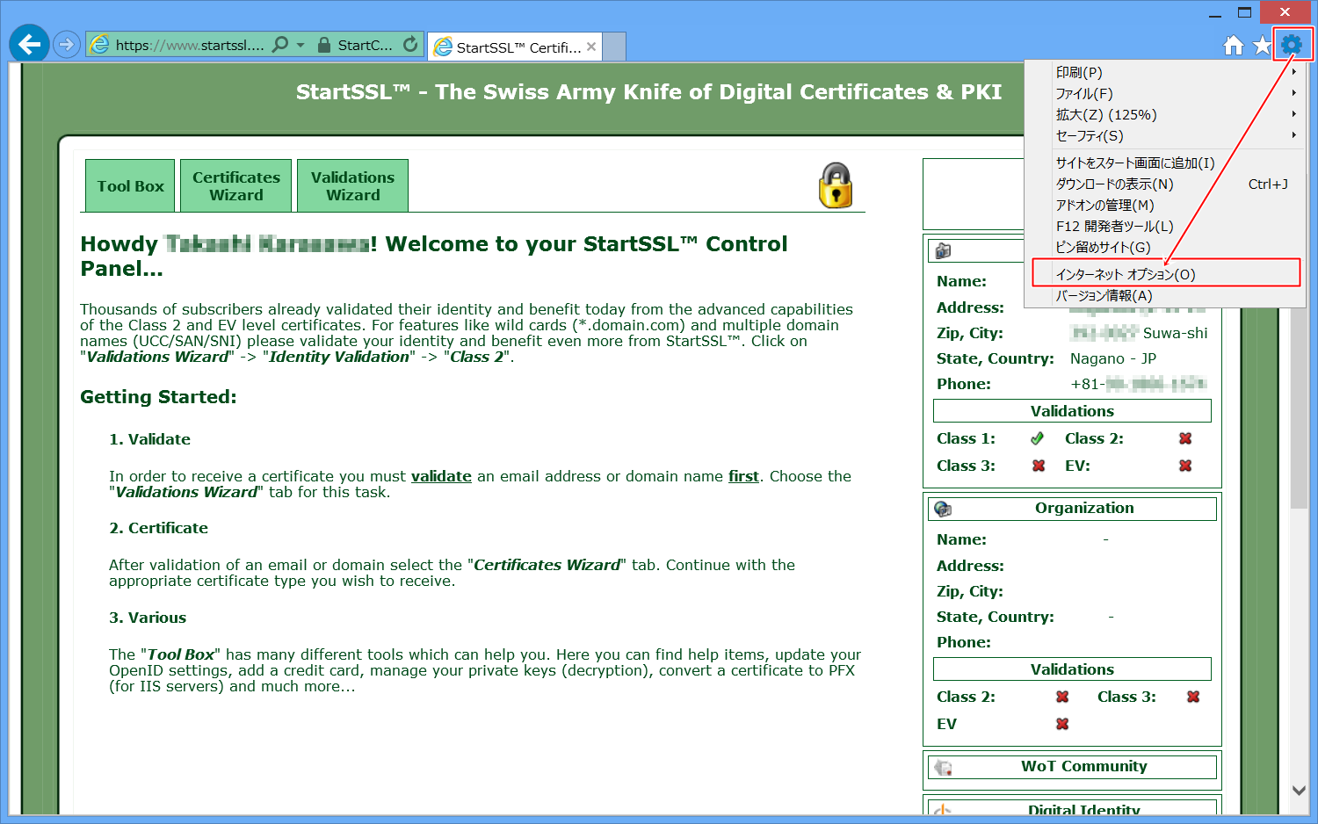Open the Certificates Wizard tab
1318x824 pixels.
[236, 186]
